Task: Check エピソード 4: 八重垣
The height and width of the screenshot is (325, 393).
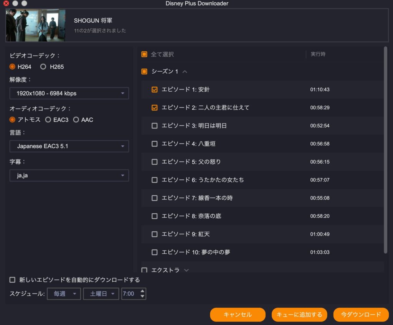Action: coord(155,144)
